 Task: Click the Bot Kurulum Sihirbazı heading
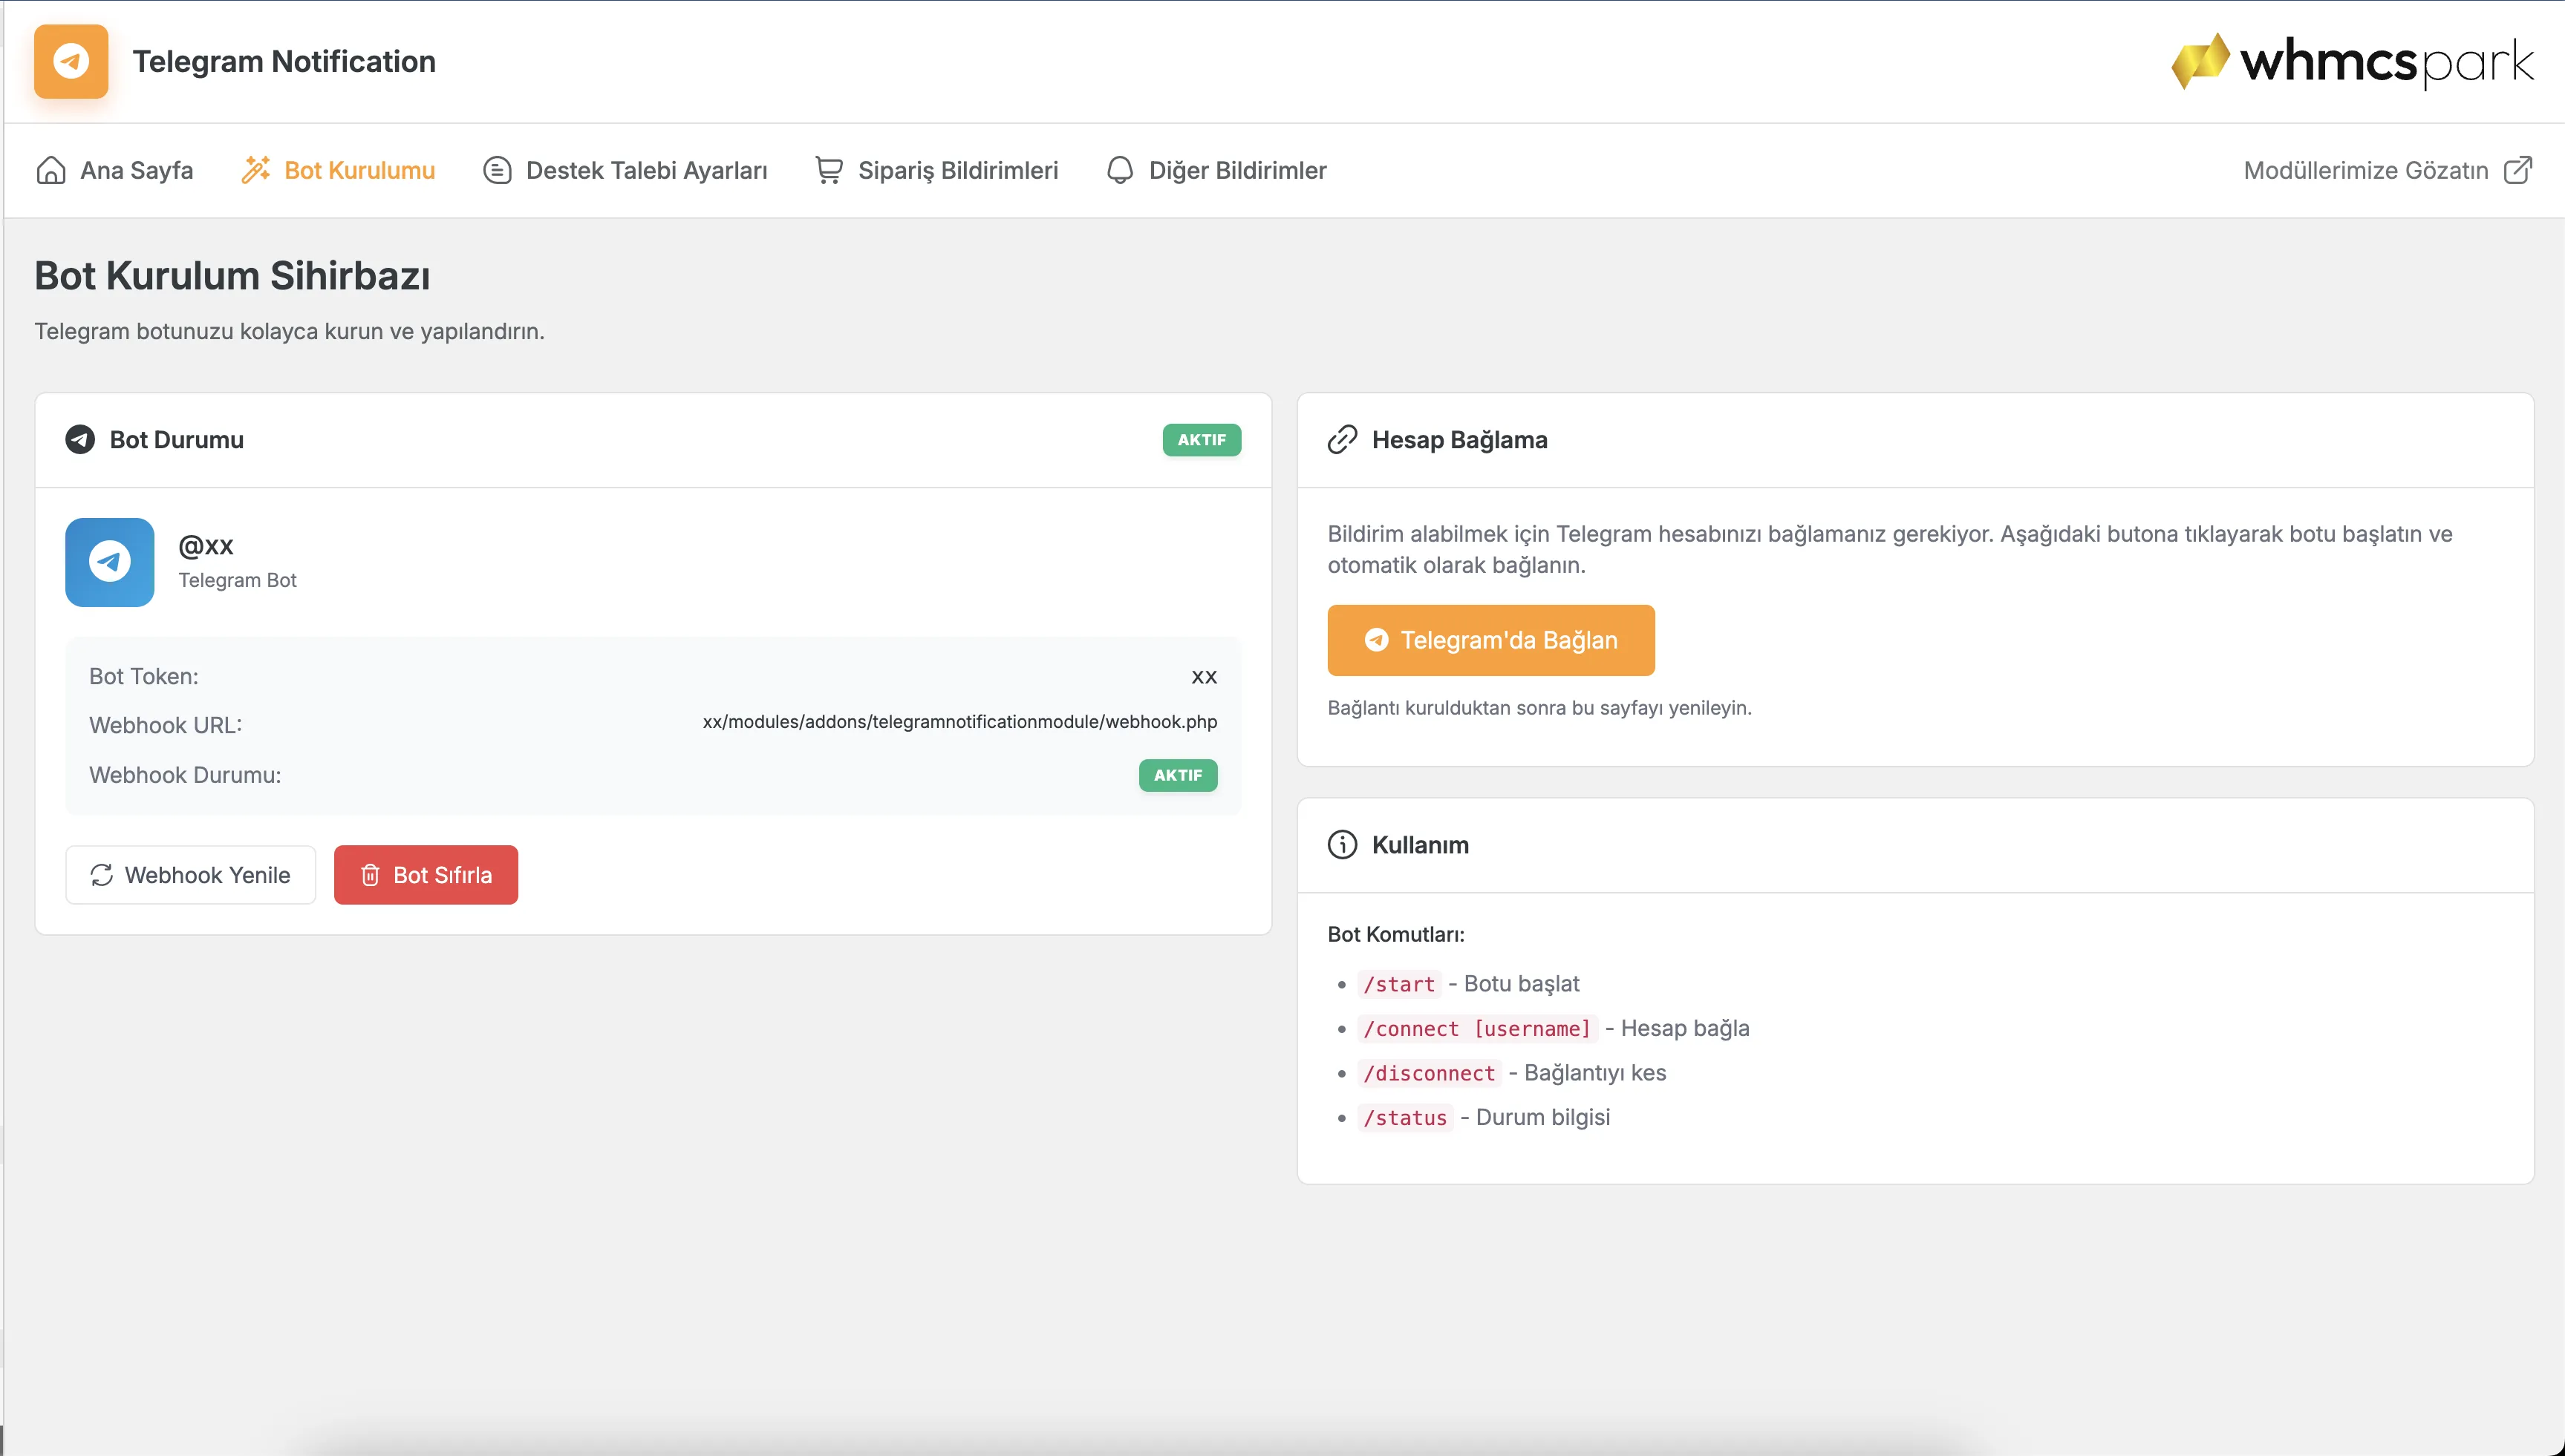232,276
